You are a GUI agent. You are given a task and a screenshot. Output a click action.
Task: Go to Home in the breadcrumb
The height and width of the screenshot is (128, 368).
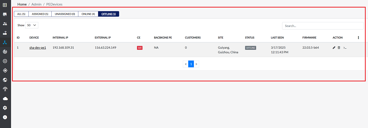(22, 4)
